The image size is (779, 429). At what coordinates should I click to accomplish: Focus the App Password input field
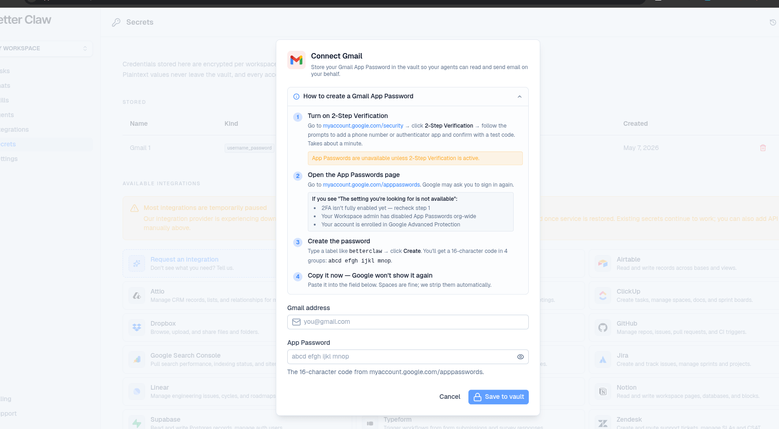point(408,357)
